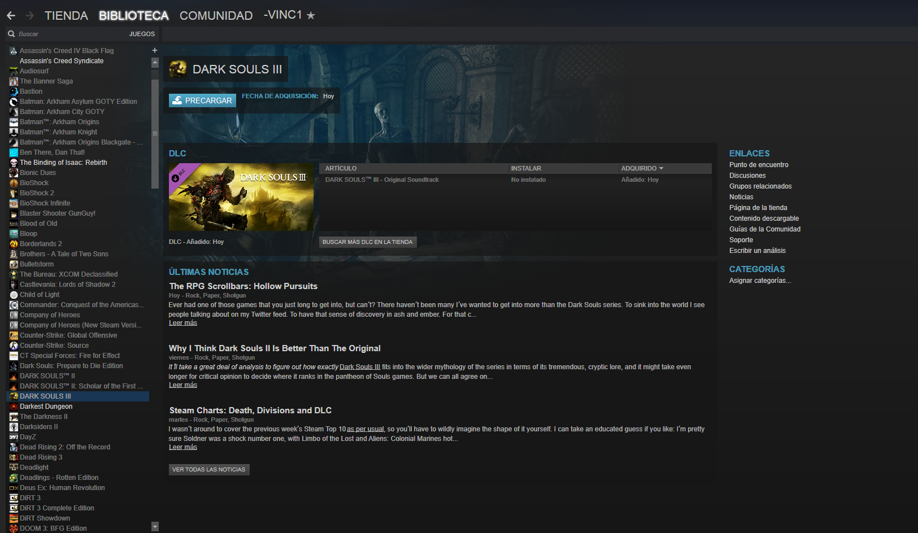Click the Bastion game icon

coord(14,91)
